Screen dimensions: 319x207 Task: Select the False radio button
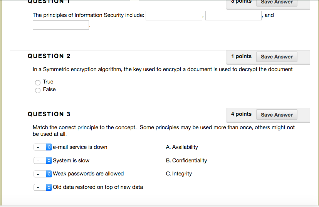[x=38, y=90]
